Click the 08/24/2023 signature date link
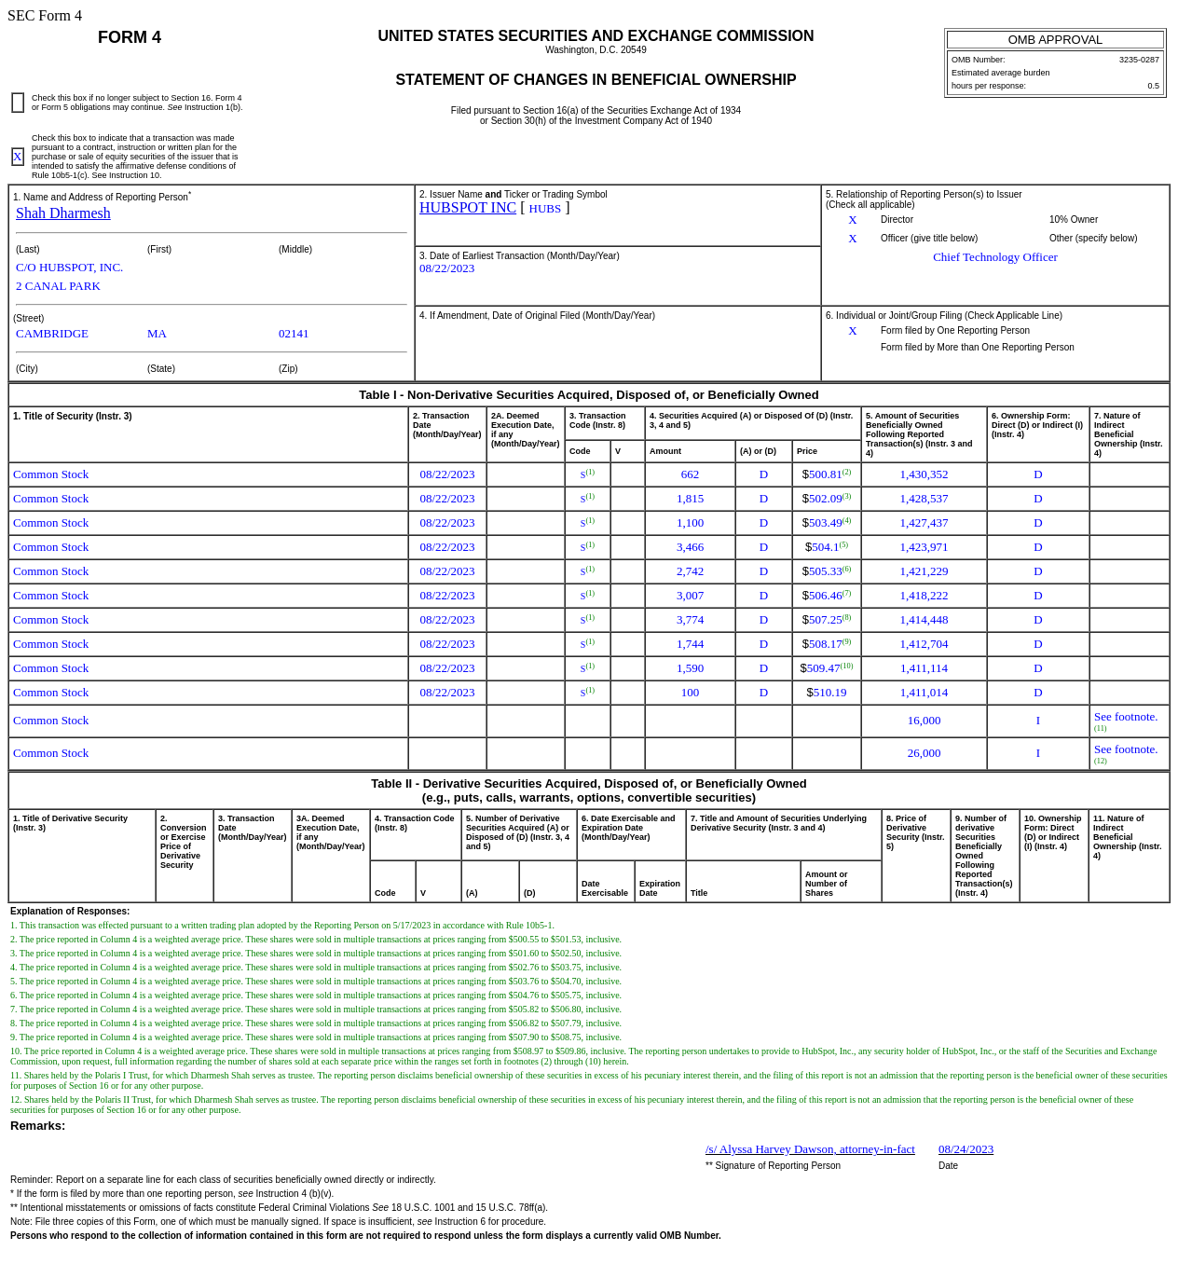The image size is (1178, 1264). (965, 1149)
